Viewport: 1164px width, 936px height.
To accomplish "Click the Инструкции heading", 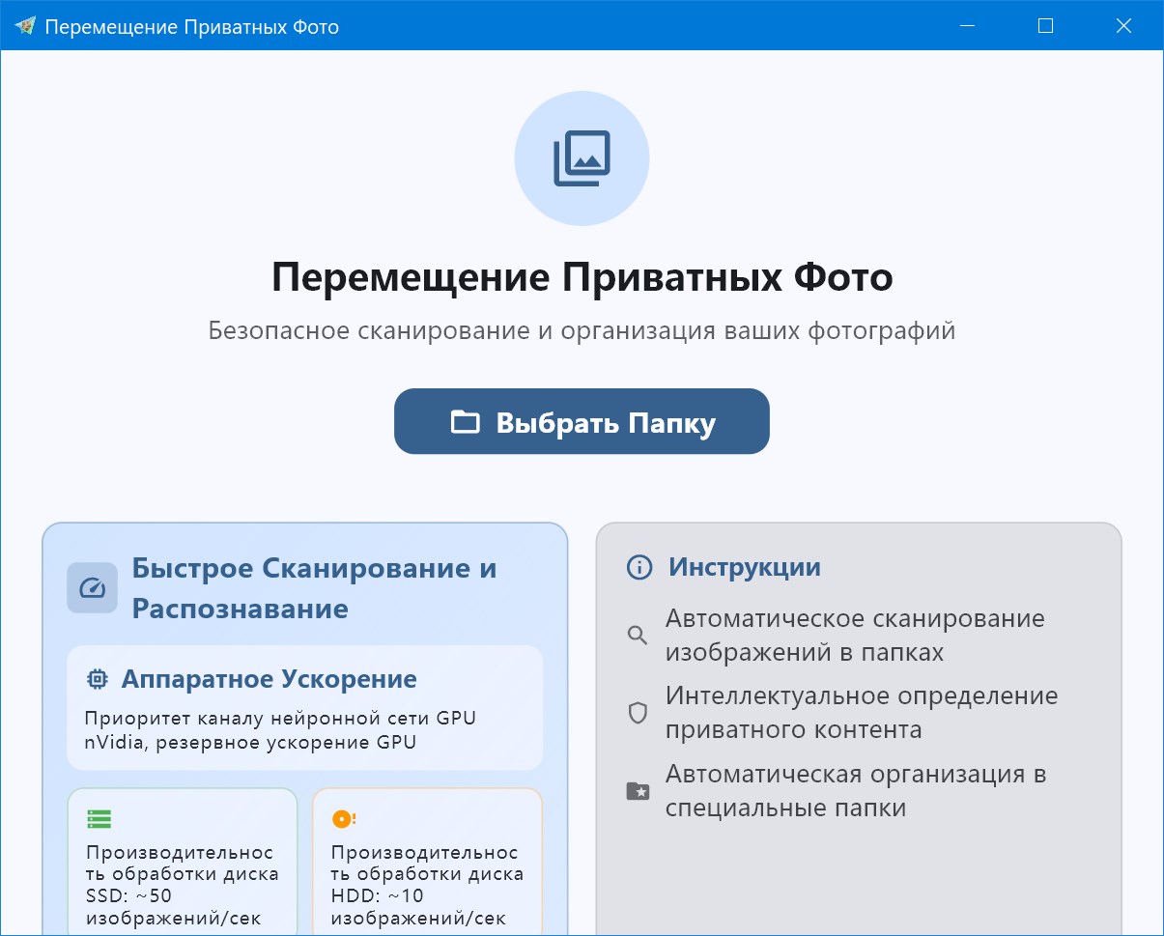I will (x=744, y=567).
